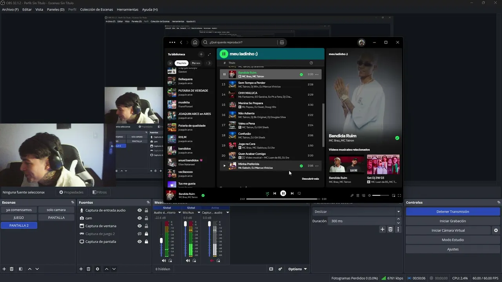Open Vista menu
The width and height of the screenshot is (502, 282).
39,9
